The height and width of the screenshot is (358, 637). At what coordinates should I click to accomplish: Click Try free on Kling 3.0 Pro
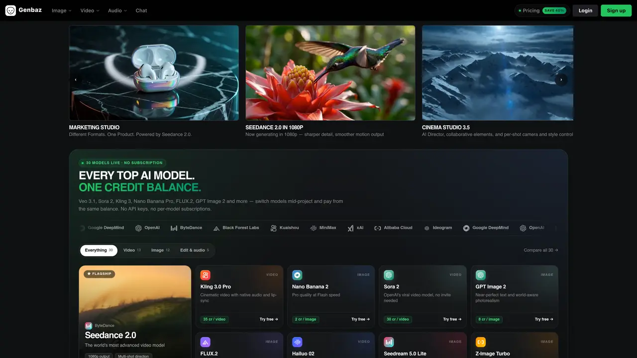269,319
